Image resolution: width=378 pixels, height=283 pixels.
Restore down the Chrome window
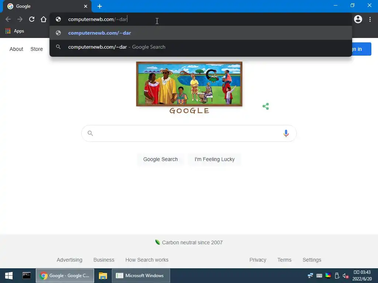[x=353, y=5]
